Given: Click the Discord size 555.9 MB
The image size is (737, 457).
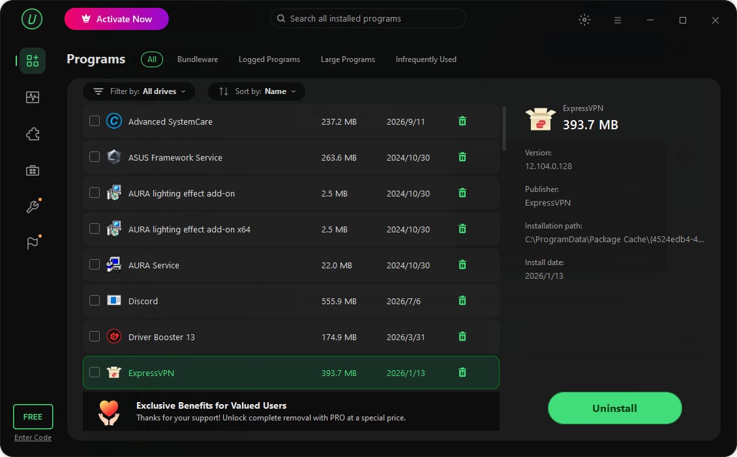Looking at the screenshot, I should pos(339,301).
